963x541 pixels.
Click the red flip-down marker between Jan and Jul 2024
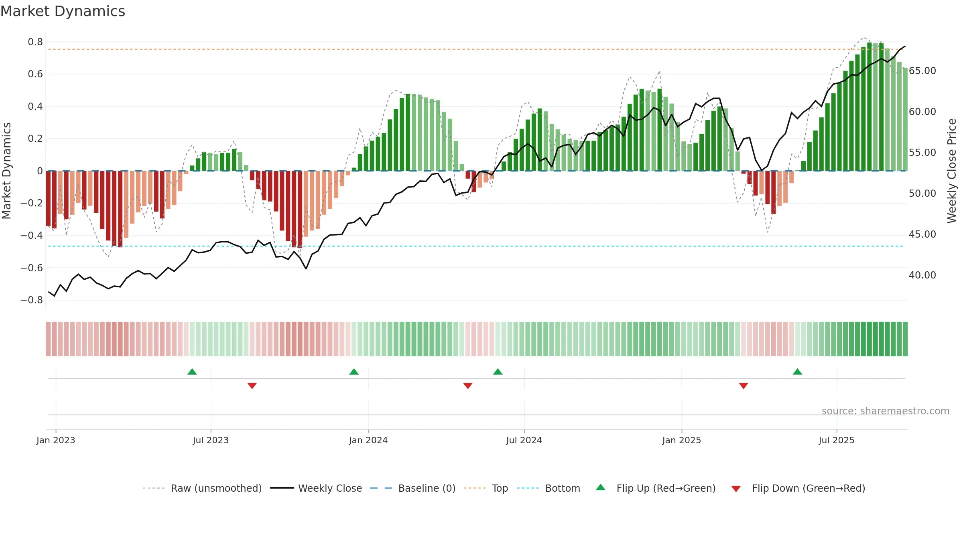click(x=468, y=386)
